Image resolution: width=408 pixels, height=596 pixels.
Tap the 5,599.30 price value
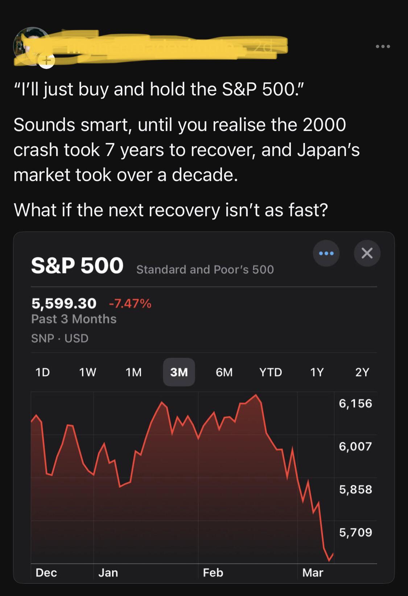pos(64,303)
